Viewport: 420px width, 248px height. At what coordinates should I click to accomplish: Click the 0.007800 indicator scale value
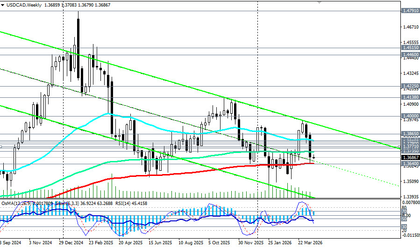tap(411, 202)
